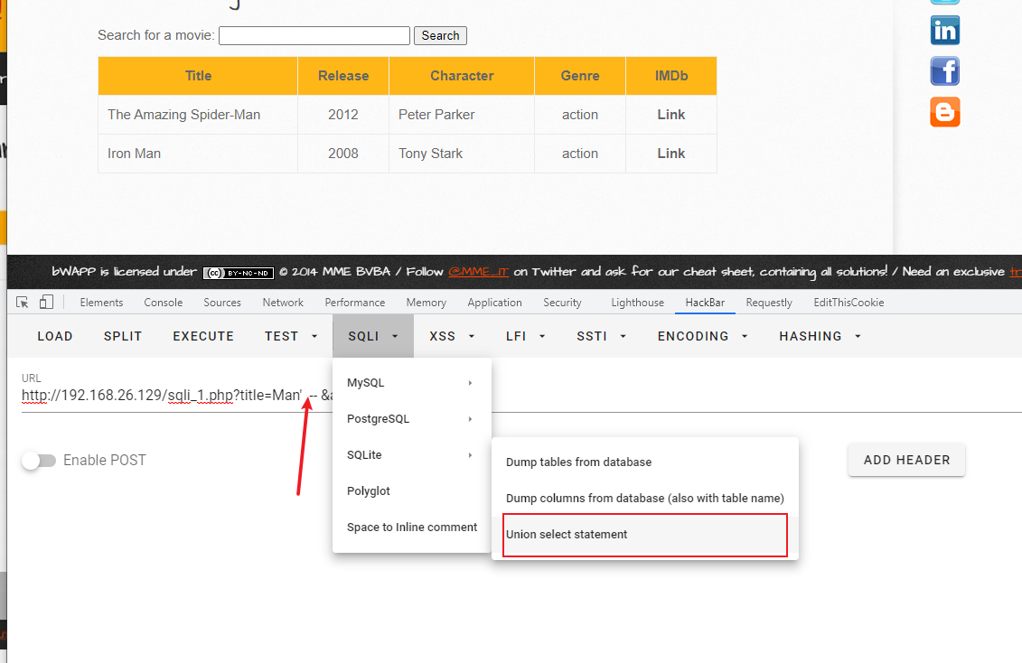The height and width of the screenshot is (663, 1022).
Task: Click the EXECUTE button
Action: 203,336
